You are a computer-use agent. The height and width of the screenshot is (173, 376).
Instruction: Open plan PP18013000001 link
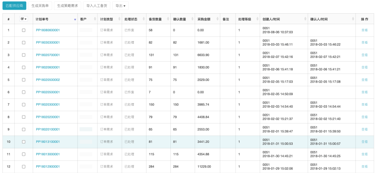48,154
